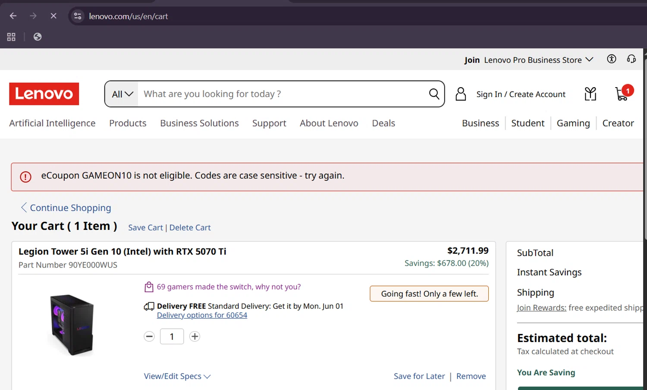Image resolution: width=647 pixels, height=390 pixels.
Task: Click the quantity field showing 1
Action: (x=172, y=337)
